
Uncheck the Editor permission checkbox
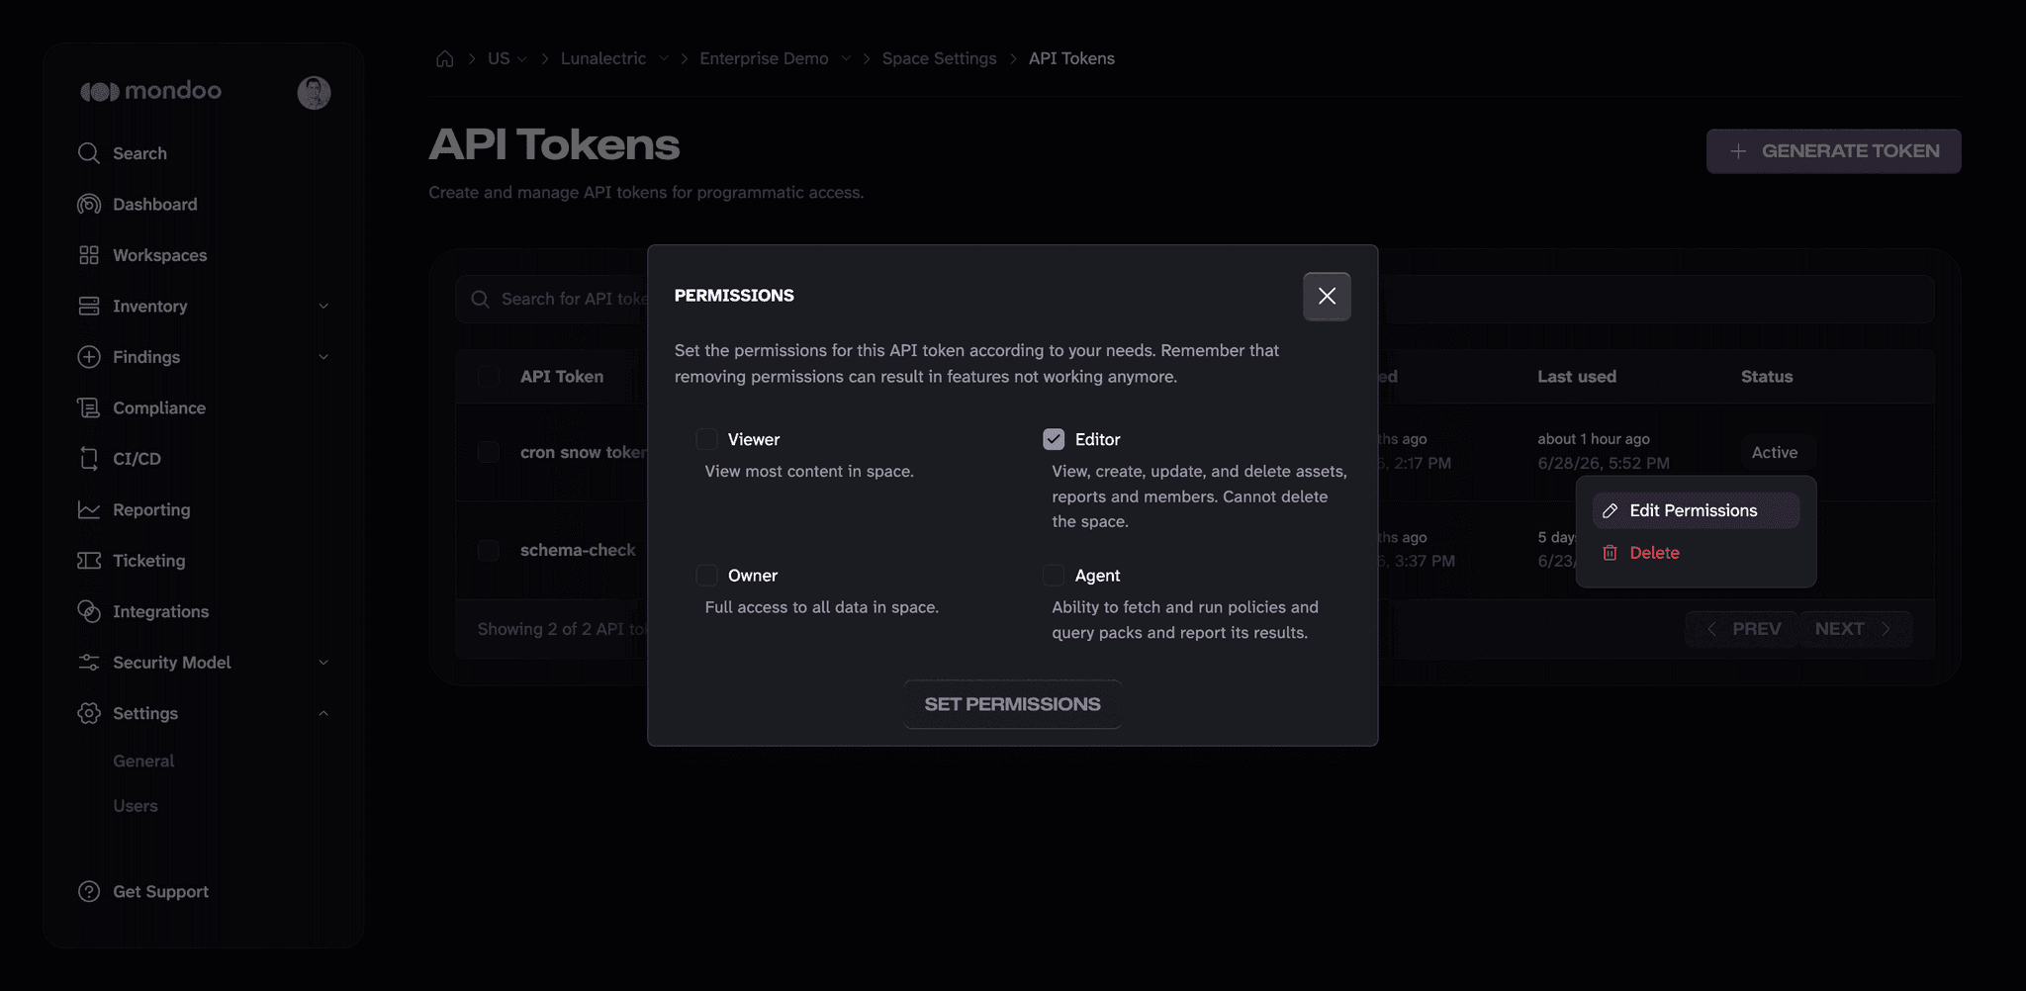1054,439
